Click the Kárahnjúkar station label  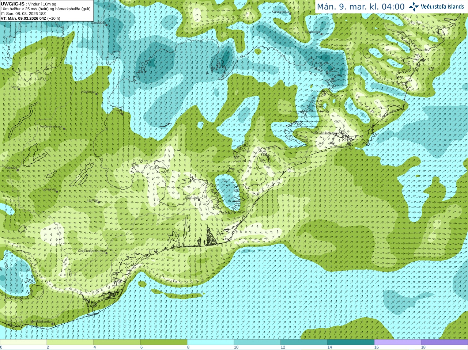tap(280, 12)
